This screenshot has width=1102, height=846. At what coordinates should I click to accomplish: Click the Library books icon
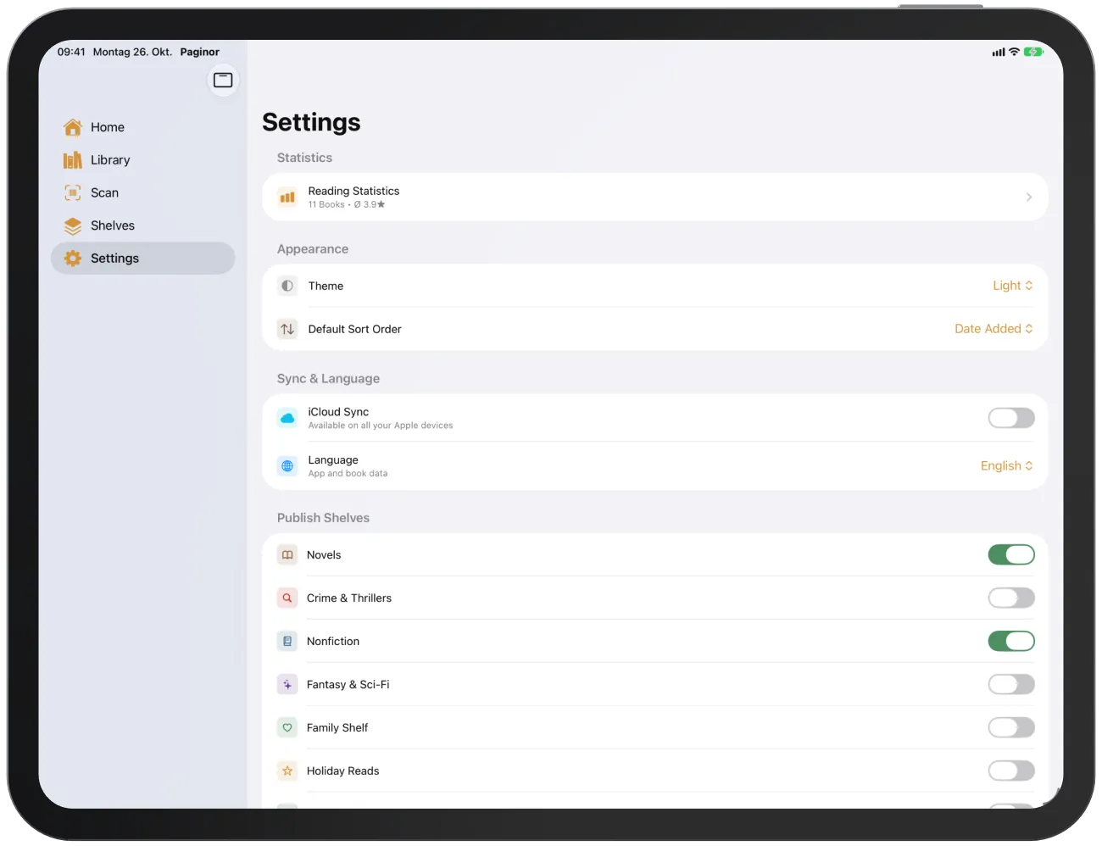(x=73, y=160)
